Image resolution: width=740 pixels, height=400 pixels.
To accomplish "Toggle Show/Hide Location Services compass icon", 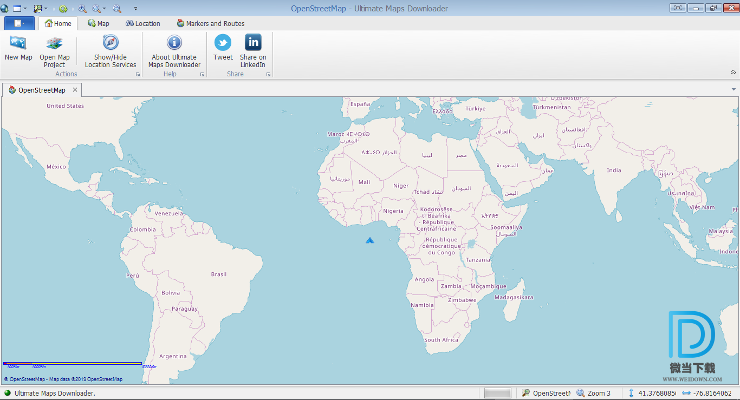I will [111, 42].
